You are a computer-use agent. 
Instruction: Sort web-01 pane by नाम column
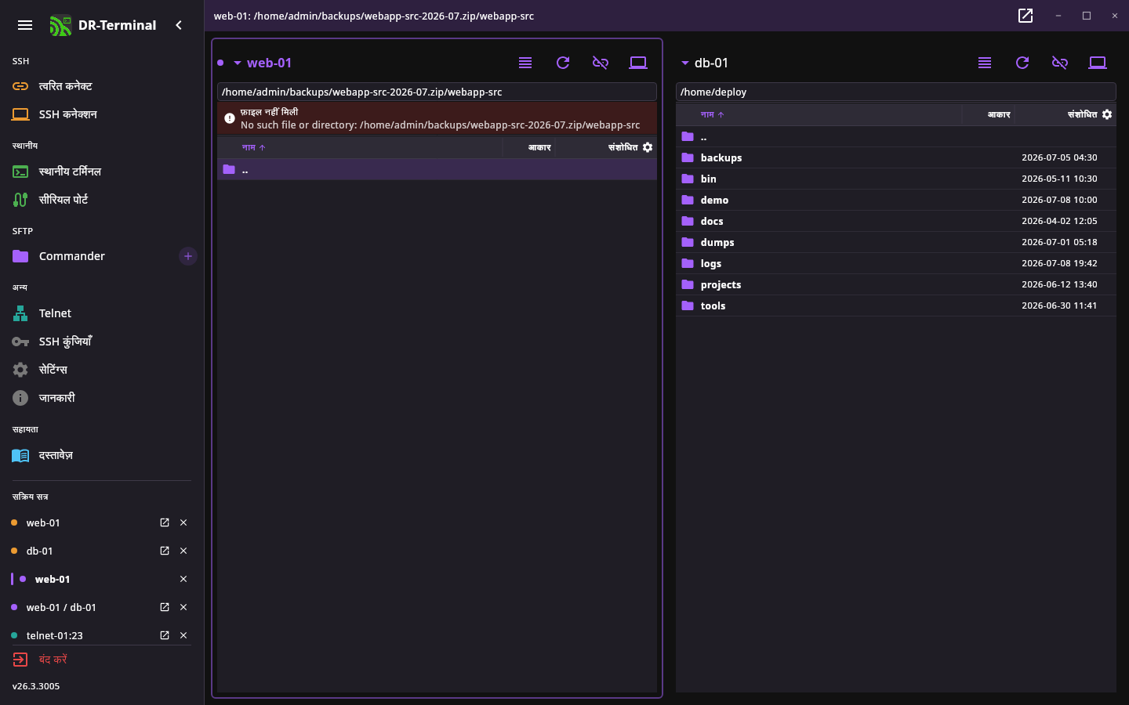click(253, 147)
